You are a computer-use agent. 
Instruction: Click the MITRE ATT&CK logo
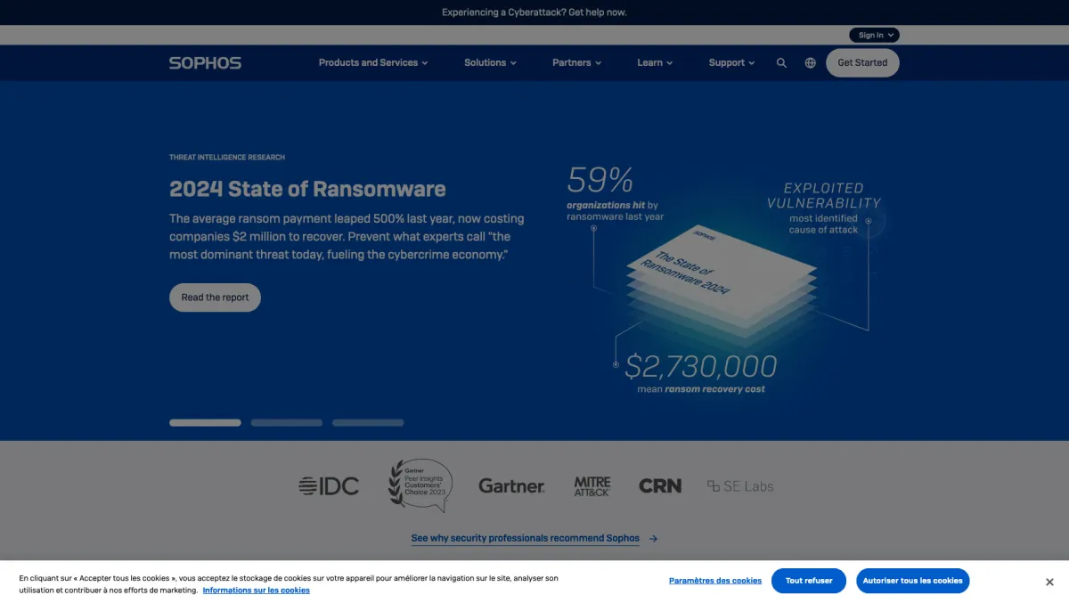(x=592, y=486)
